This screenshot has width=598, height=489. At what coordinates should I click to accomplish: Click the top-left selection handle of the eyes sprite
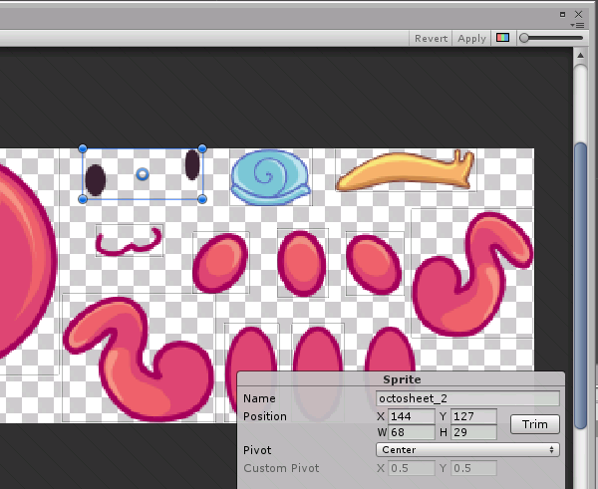point(83,149)
